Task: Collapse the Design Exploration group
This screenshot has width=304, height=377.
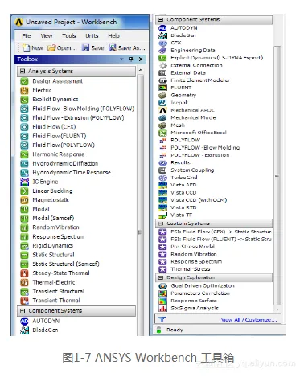Action: click(x=161, y=277)
